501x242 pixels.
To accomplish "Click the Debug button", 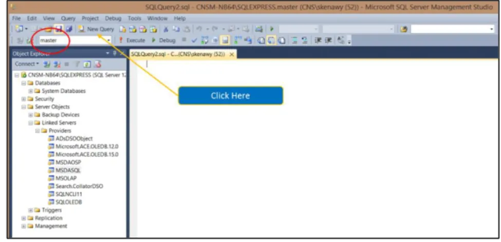I will (163, 40).
